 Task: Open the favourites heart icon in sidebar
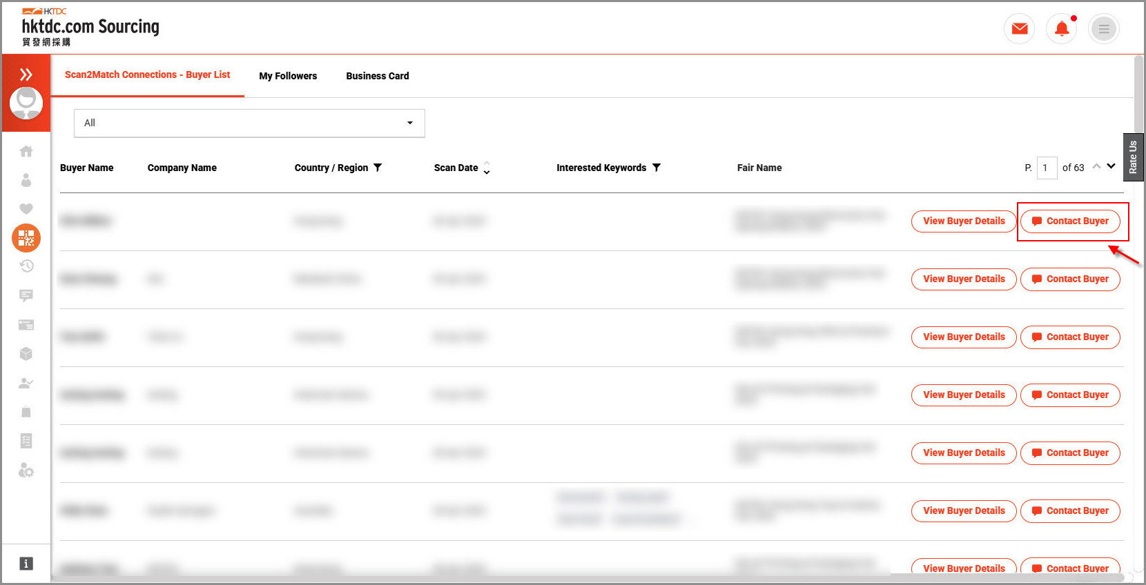point(26,209)
